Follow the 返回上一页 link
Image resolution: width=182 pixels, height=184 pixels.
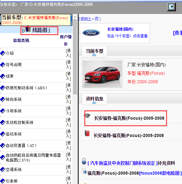[x=90, y=19]
